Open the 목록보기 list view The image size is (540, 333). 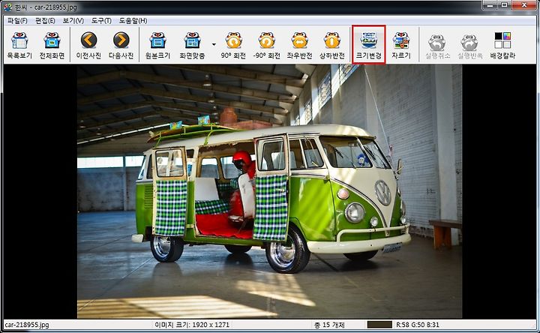[19, 45]
